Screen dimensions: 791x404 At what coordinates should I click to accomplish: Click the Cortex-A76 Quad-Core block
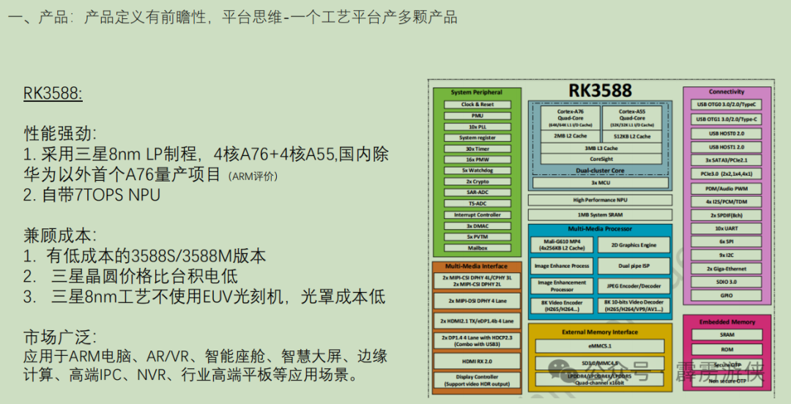571,118
